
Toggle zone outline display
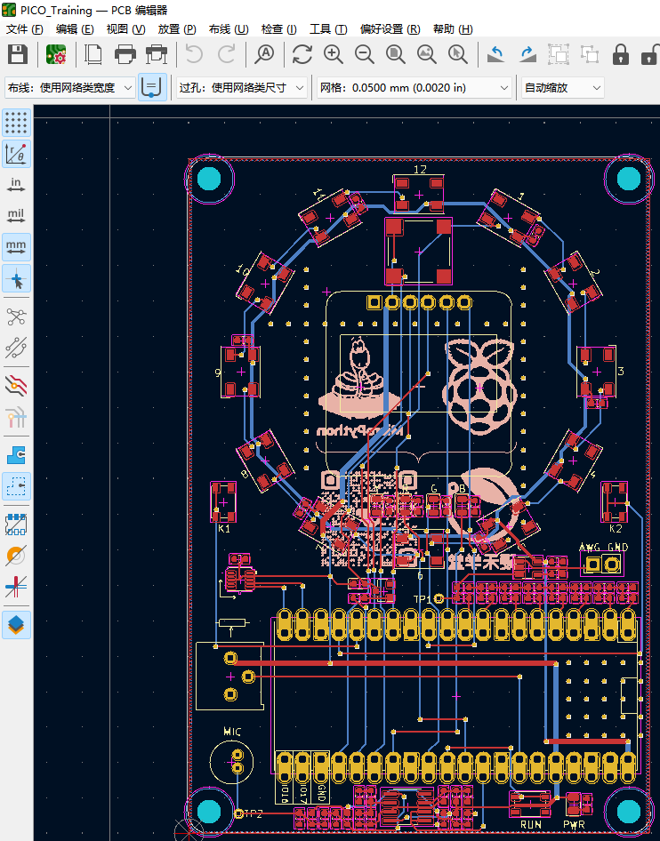pos(16,486)
